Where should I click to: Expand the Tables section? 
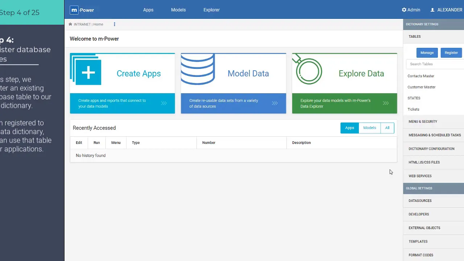click(434, 37)
